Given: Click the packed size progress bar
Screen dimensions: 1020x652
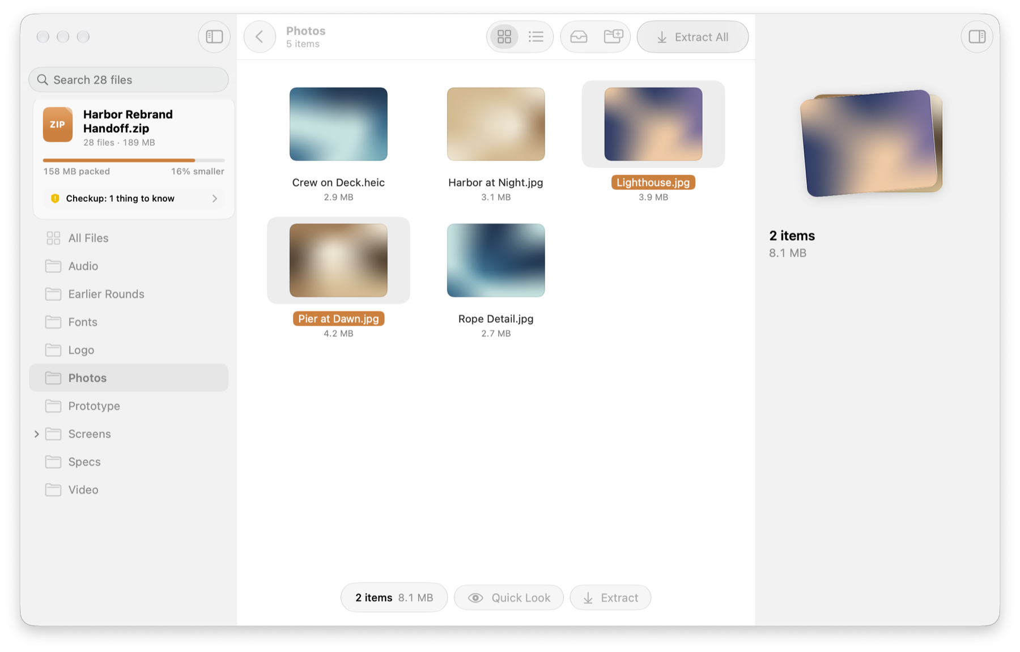Looking at the screenshot, I should tap(134, 160).
